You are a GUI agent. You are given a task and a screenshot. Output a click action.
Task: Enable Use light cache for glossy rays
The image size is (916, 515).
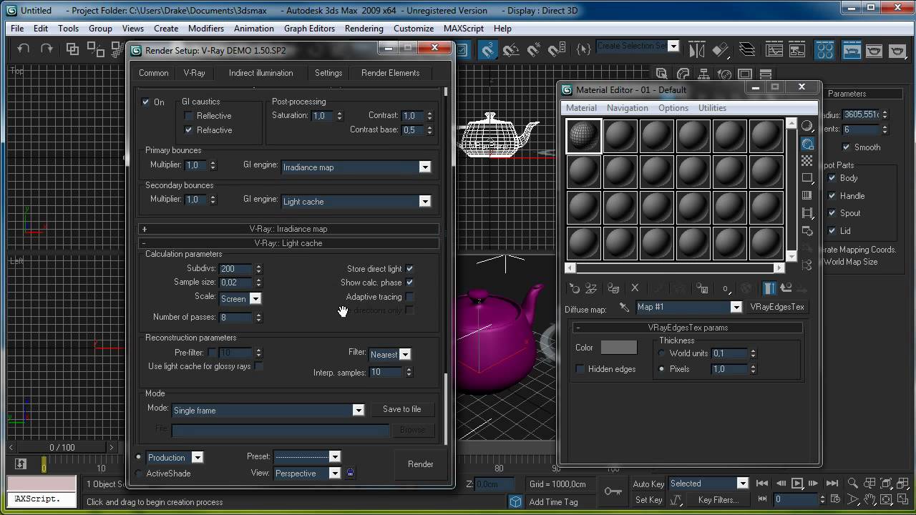(x=259, y=366)
